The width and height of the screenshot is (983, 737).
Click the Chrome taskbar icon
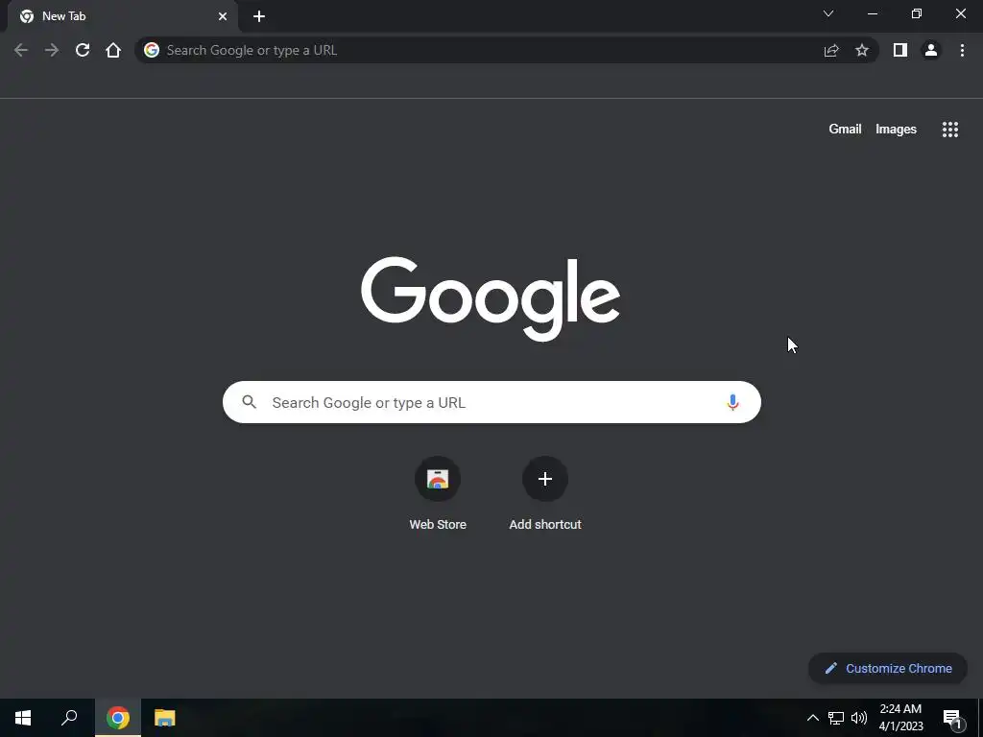pos(118,718)
